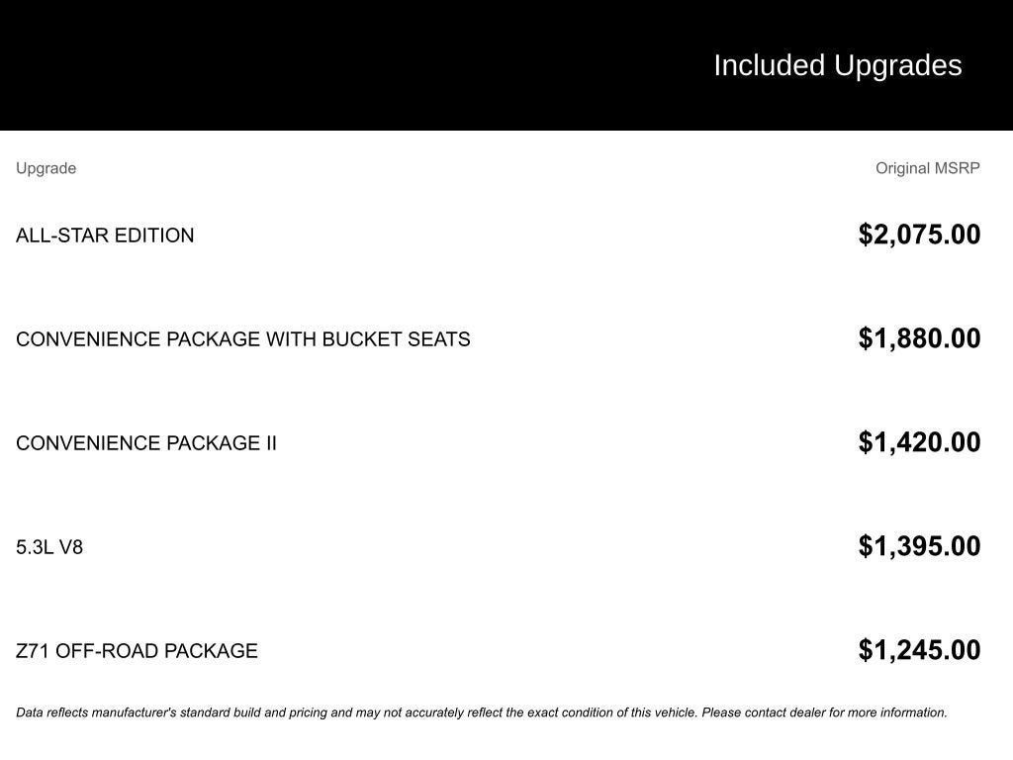Select the 5.3L V8 upgrade
The height and width of the screenshot is (760, 1013).
(x=49, y=547)
